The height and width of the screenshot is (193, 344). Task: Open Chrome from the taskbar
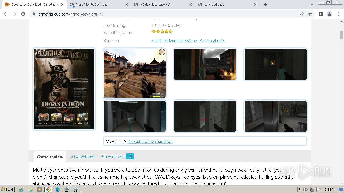(49, 190)
